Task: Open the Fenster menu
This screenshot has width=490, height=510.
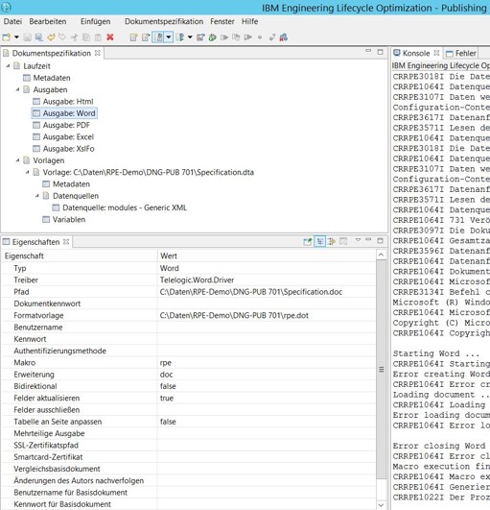Action: (x=222, y=21)
